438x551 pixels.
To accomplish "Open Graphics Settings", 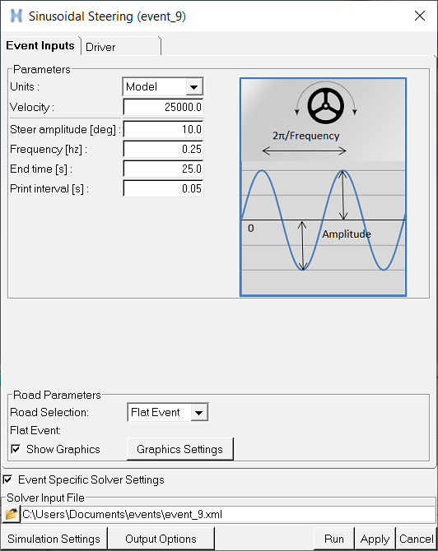I will pyautogui.click(x=179, y=449).
